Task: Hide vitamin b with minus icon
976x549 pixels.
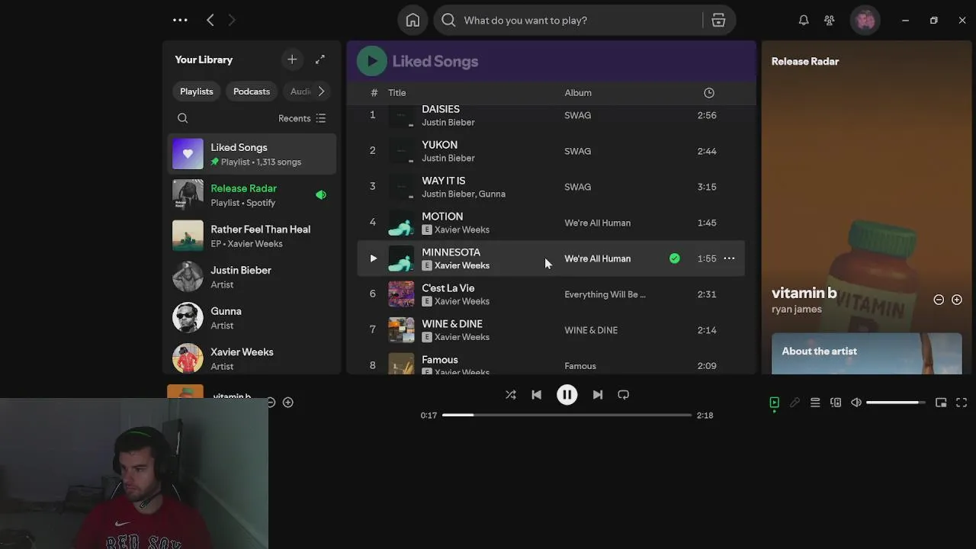Action: point(939,300)
